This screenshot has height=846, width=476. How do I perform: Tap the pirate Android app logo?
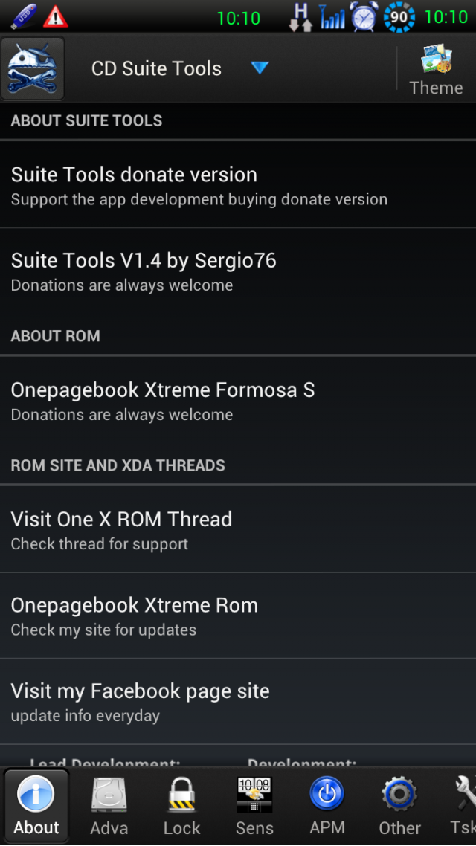[33, 68]
